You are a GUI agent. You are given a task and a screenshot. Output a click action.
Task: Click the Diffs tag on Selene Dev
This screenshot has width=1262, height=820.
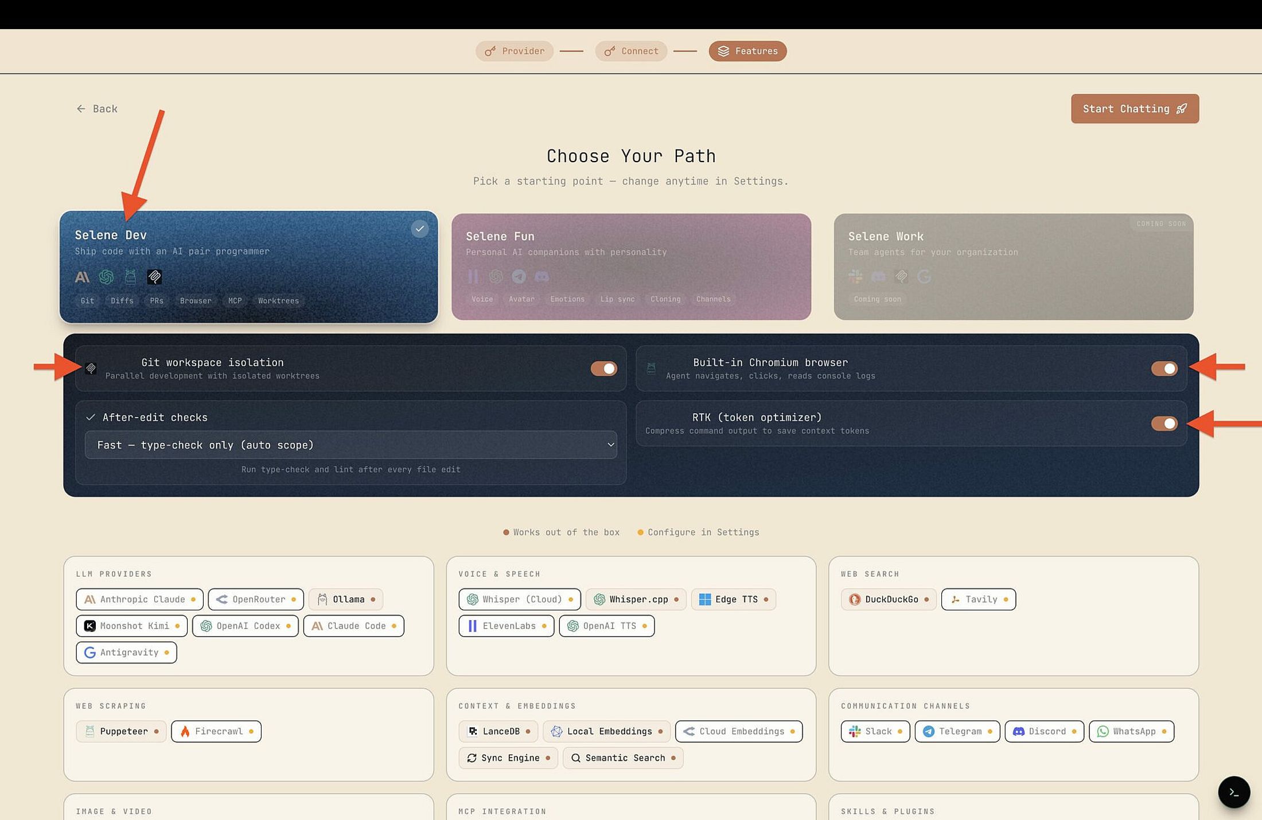click(x=122, y=301)
